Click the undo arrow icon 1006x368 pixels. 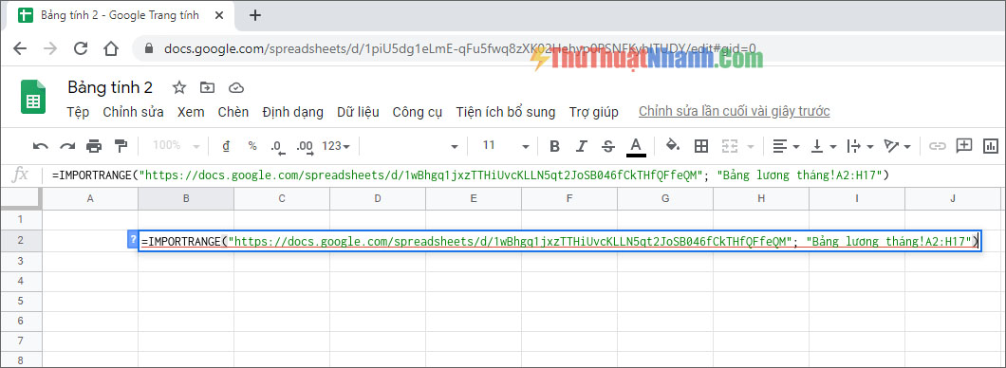tap(41, 146)
